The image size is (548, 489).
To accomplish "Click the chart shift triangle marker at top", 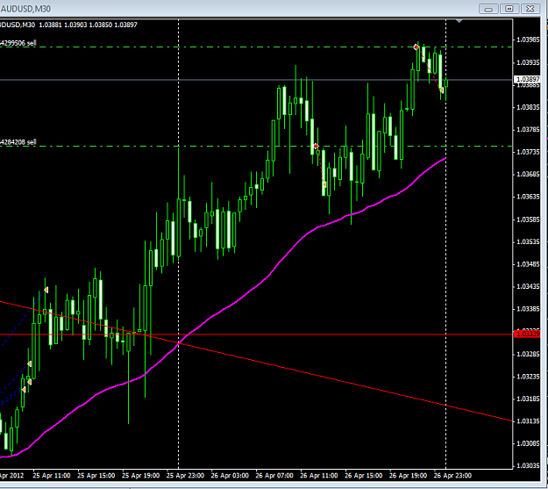I will pyautogui.click(x=459, y=21).
